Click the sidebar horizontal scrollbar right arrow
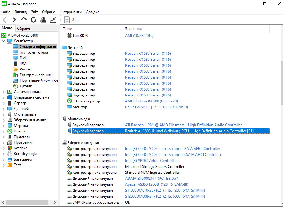 (x=55, y=202)
